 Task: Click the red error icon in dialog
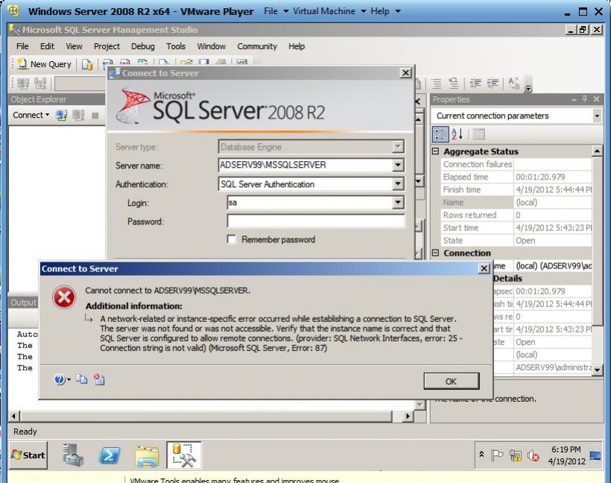pyautogui.click(x=64, y=297)
